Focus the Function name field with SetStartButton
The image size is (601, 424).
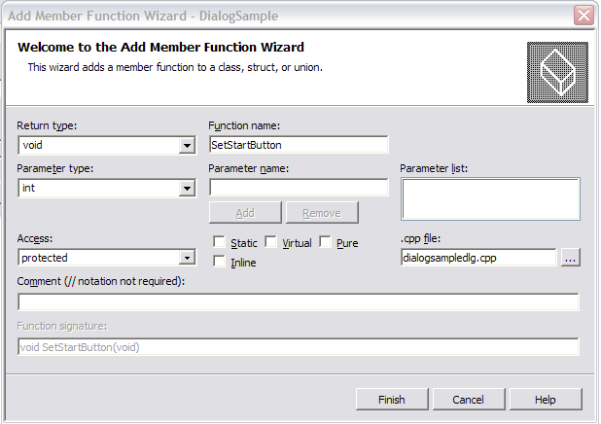tap(299, 145)
